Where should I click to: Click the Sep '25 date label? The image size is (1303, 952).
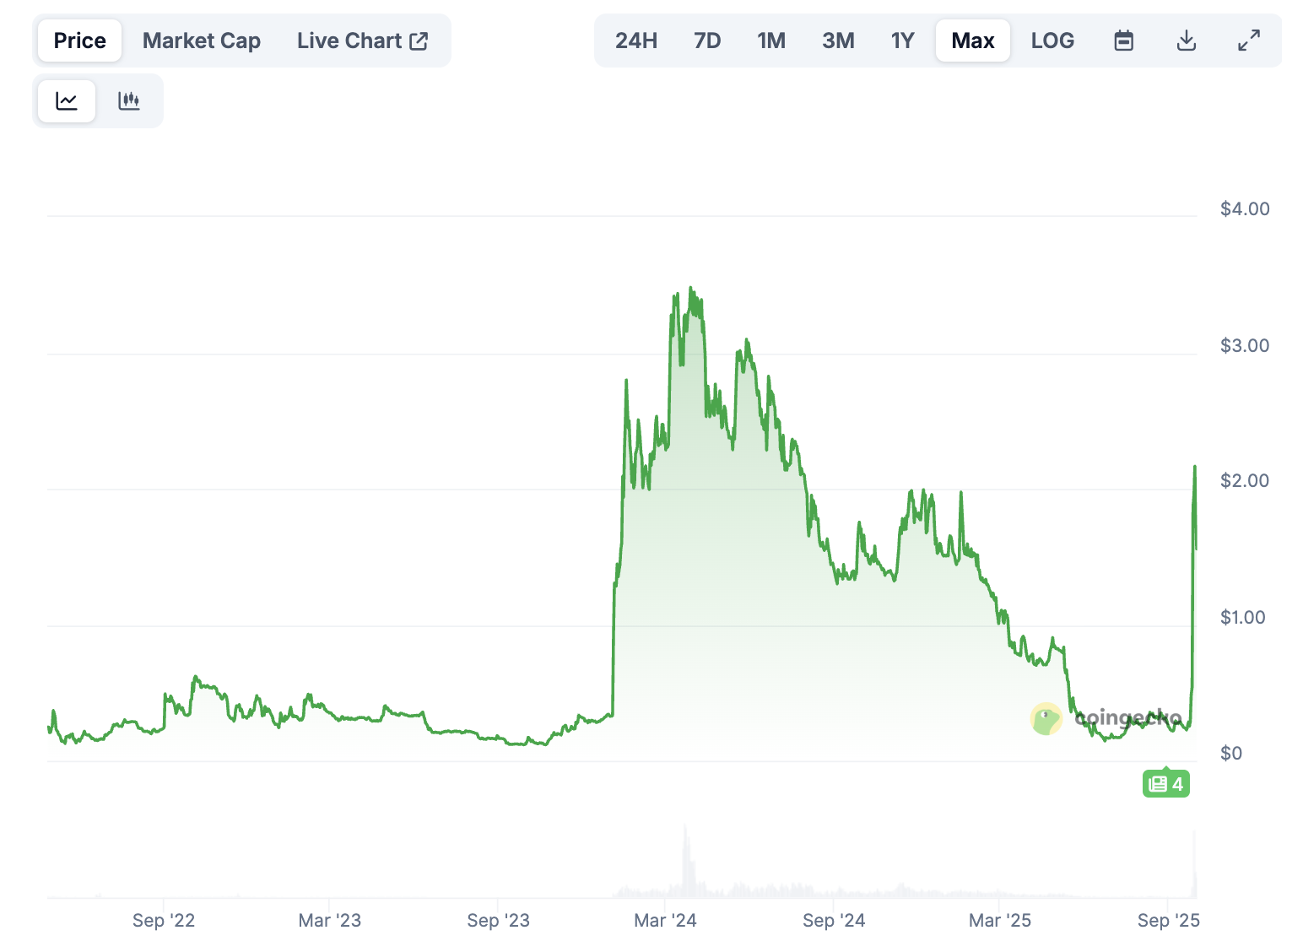(1169, 921)
